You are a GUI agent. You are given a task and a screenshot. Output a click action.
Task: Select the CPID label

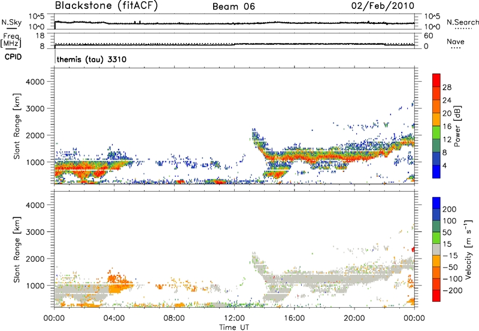tap(13, 57)
